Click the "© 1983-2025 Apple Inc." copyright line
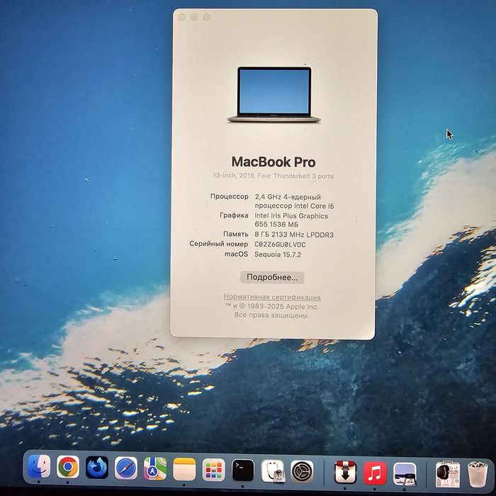 click(x=271, y=307)
